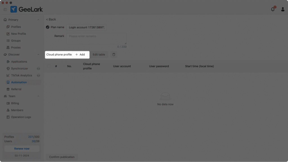Screen dimensions: 288x162
Task: Select all rows with the header checkbox
Action: tap(49, 66)
